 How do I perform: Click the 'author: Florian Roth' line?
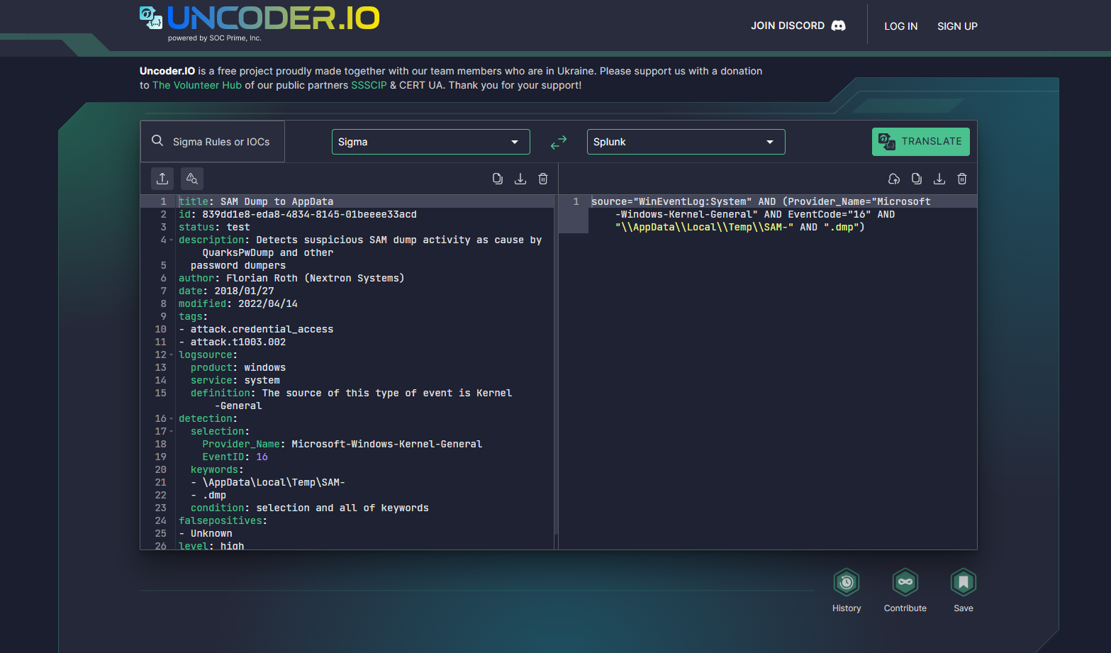point(291,278)
